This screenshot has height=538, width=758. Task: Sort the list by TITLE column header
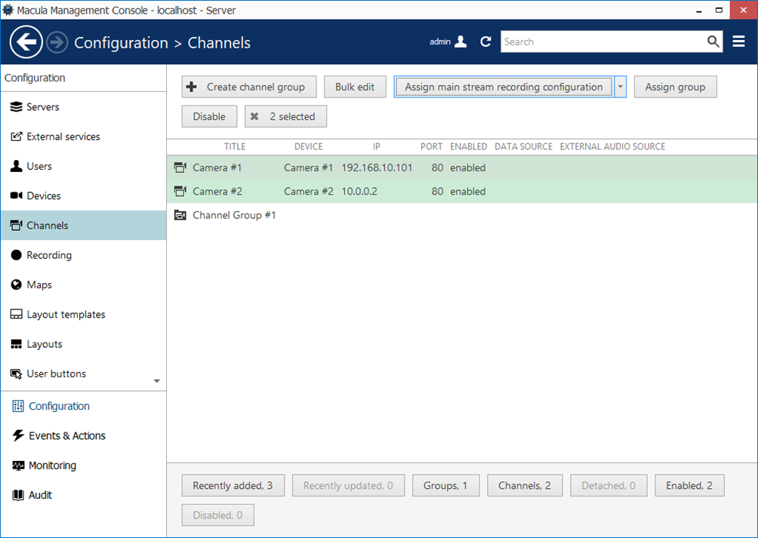(x=234, y=146)
